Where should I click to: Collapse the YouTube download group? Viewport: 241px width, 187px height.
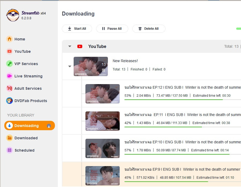click(x=70, y=46)
